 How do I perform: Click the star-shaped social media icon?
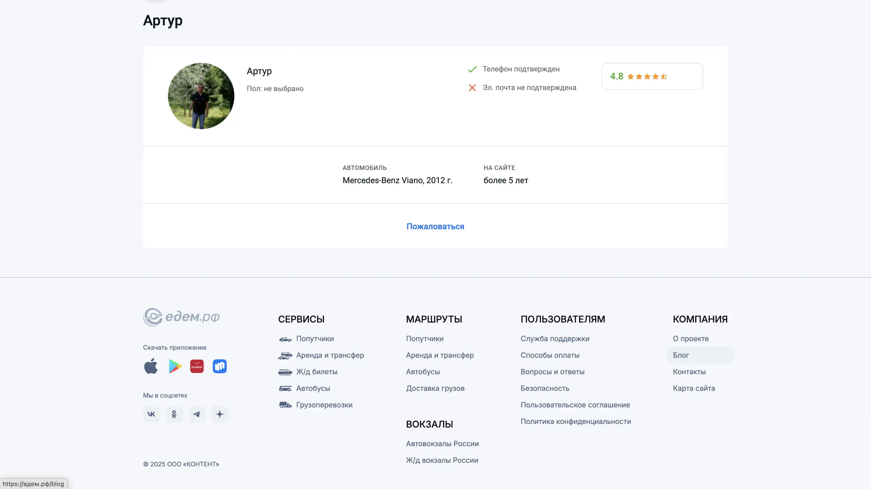[x=220, y=414]
